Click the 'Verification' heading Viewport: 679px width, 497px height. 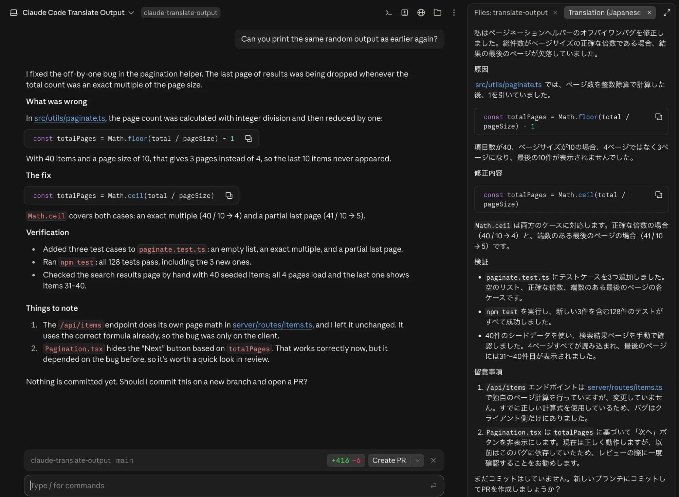coord(48,233)
